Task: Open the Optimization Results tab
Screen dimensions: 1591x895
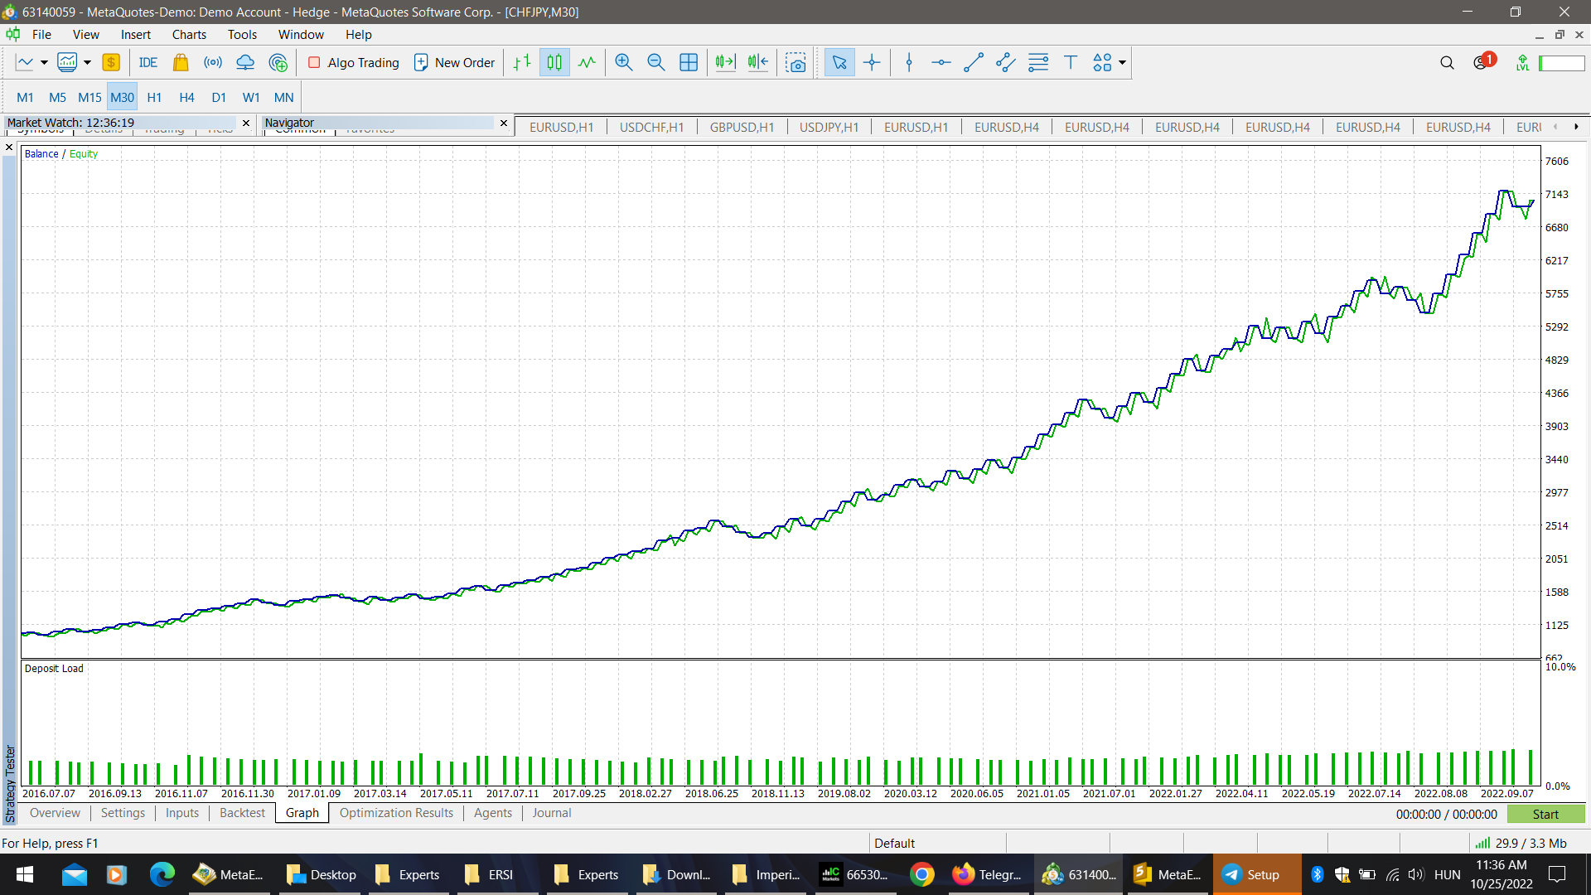Action: [x=396, y=813]
